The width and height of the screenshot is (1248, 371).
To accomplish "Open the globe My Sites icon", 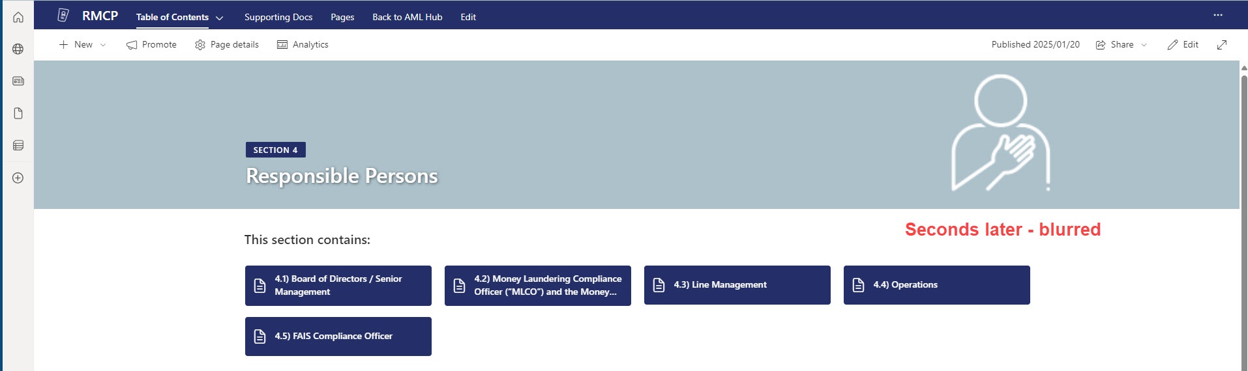I will [x=18, y=49].
